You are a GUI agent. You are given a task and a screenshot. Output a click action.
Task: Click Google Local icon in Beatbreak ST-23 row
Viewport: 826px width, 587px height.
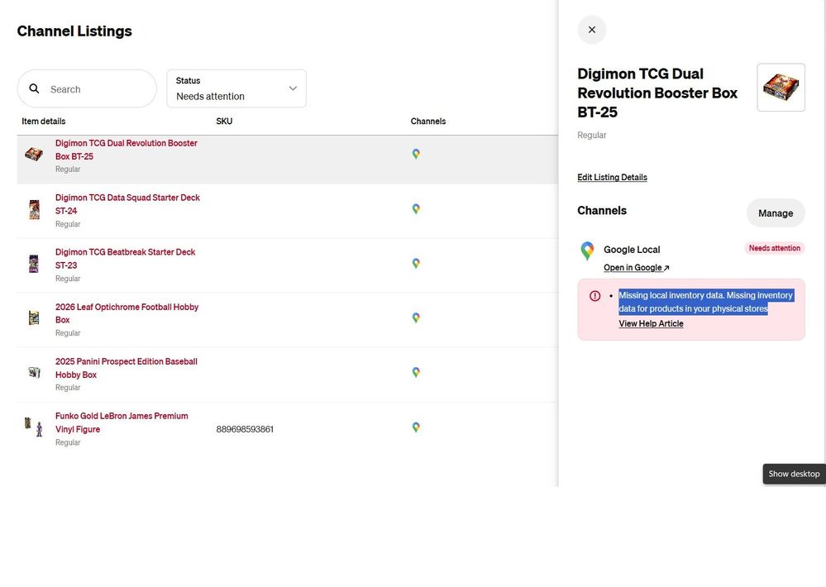[416, 263]
